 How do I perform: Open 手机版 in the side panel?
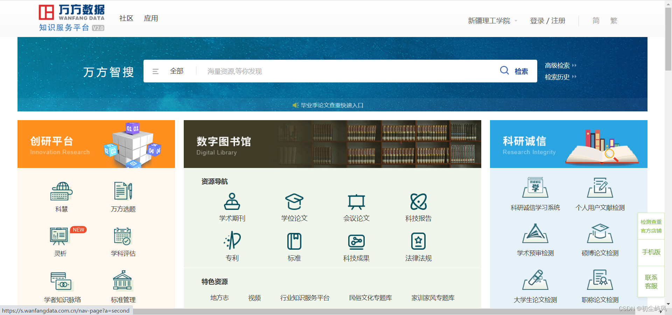click(x=651, y=252)
